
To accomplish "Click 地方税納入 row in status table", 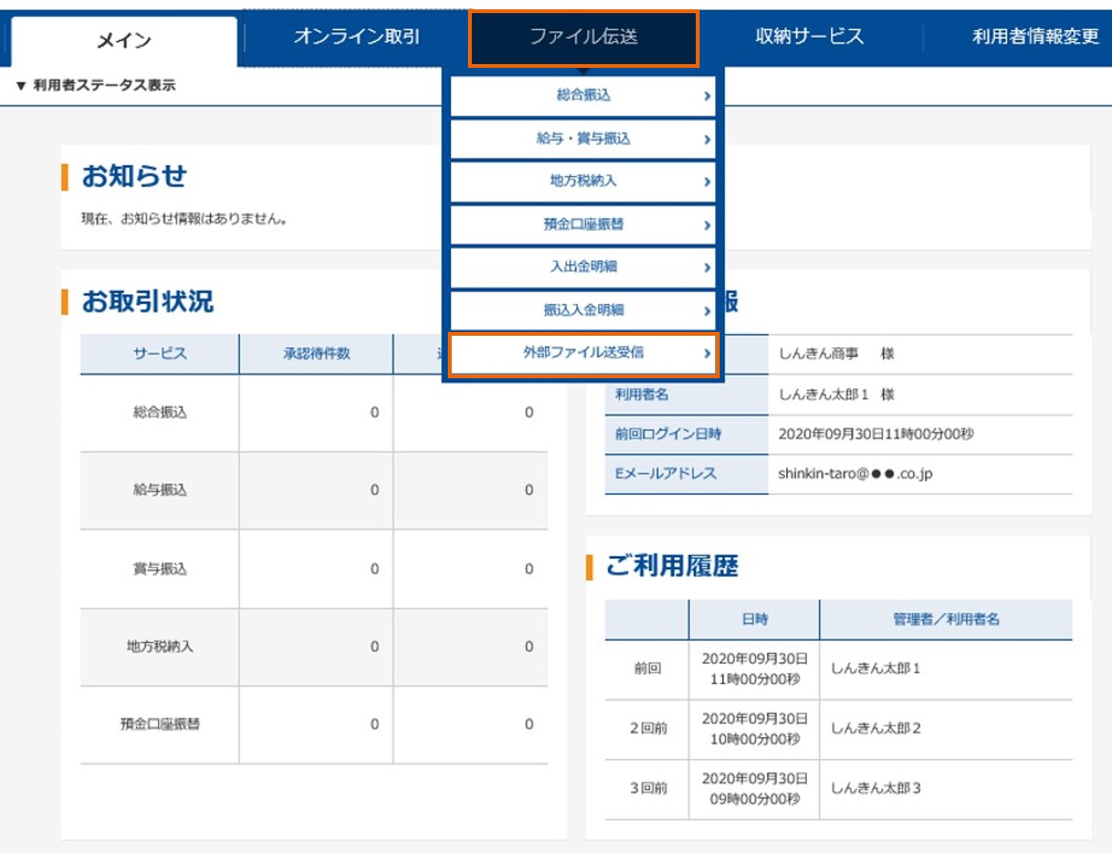I will (314, 647).
